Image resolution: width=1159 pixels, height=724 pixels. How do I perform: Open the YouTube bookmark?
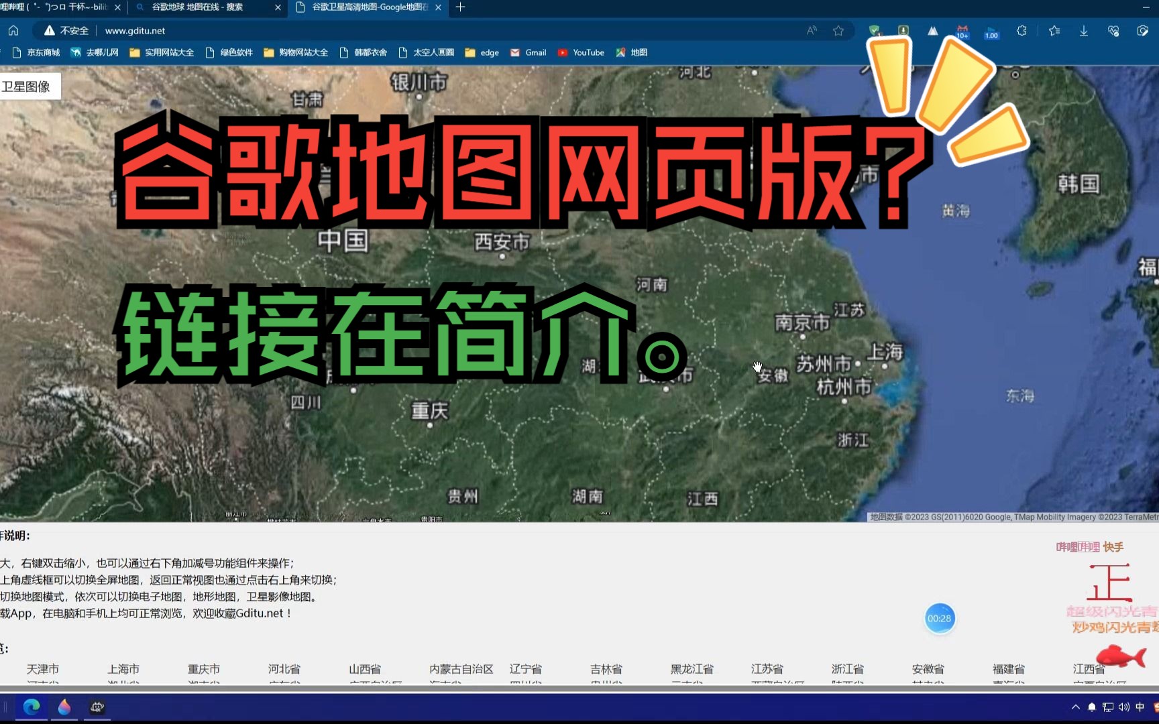coord(581,52)
